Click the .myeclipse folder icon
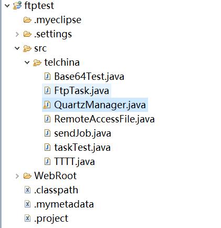221x228 pixels. 27,20
